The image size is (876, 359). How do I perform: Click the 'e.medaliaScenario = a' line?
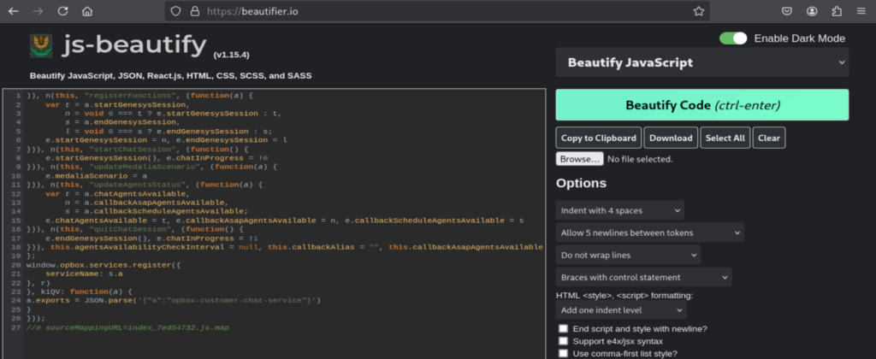point(97,176)
